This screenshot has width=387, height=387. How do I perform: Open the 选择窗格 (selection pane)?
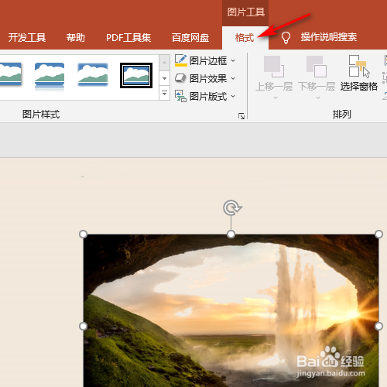[359, 74]
